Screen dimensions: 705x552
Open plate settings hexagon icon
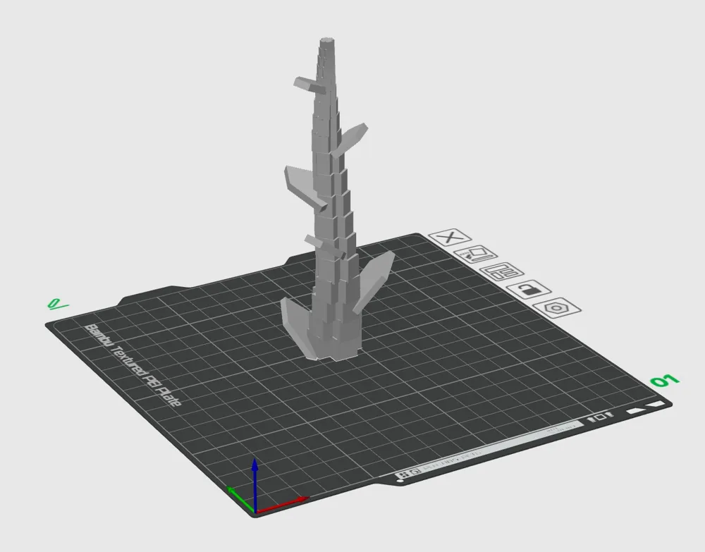pyautogui.click(x=558, y=308)
